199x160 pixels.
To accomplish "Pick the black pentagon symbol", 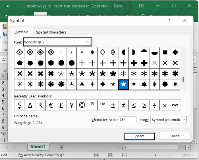I will pos(20,63).
